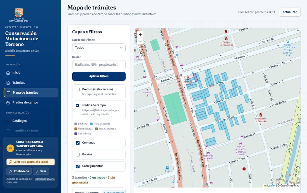The width and height of the screenshot is (307, 193).
Task: Uncheck the Corregimientos layer checkbox
Action: pos(78,166)
